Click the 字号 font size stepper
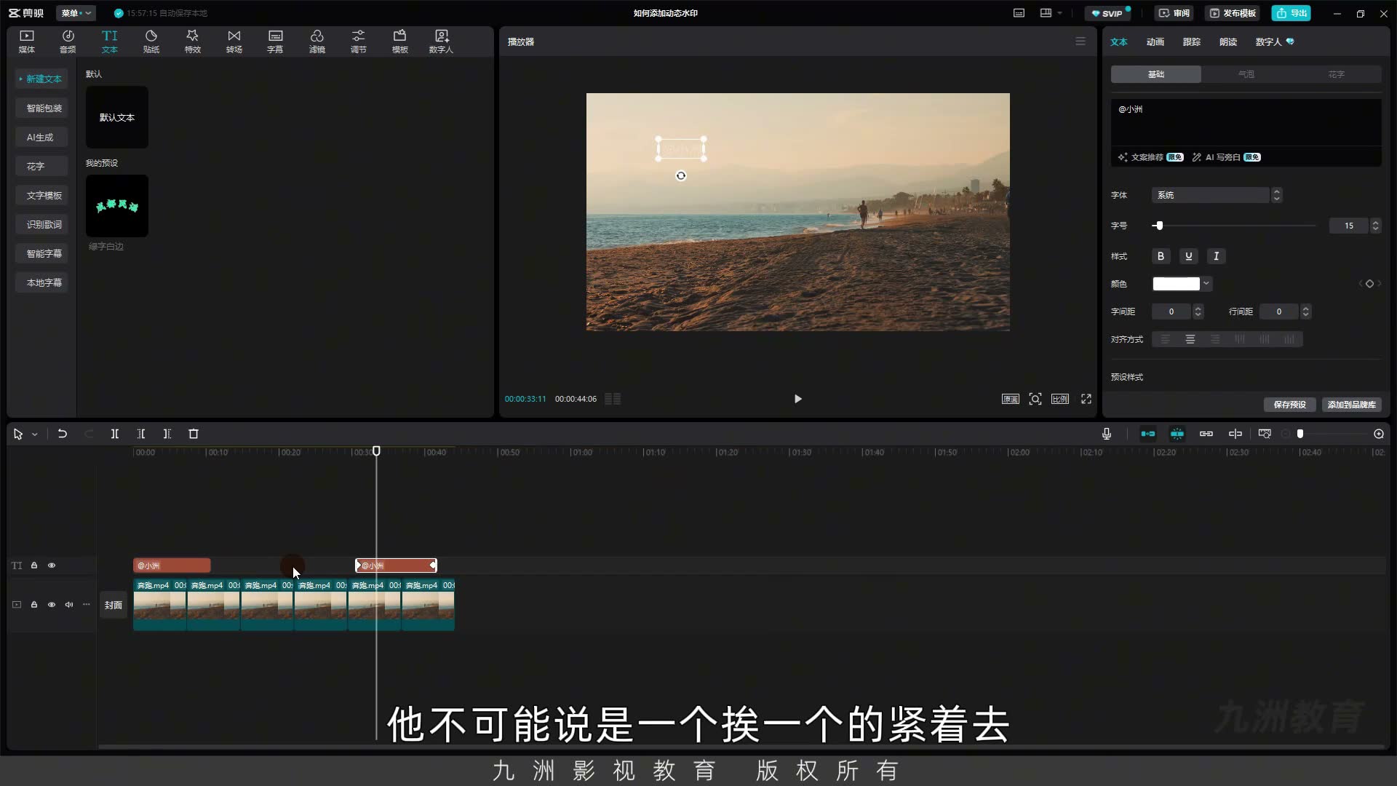This screenshot has height=786, width=1397. (1375, 226)
